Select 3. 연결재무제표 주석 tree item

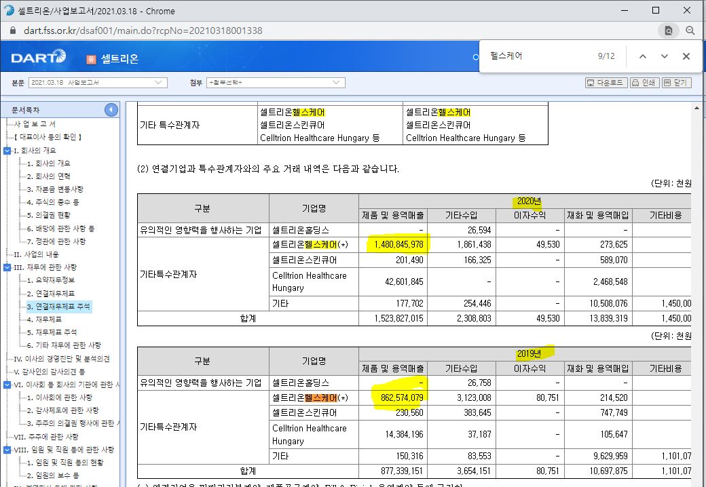[x=58, y=307]
